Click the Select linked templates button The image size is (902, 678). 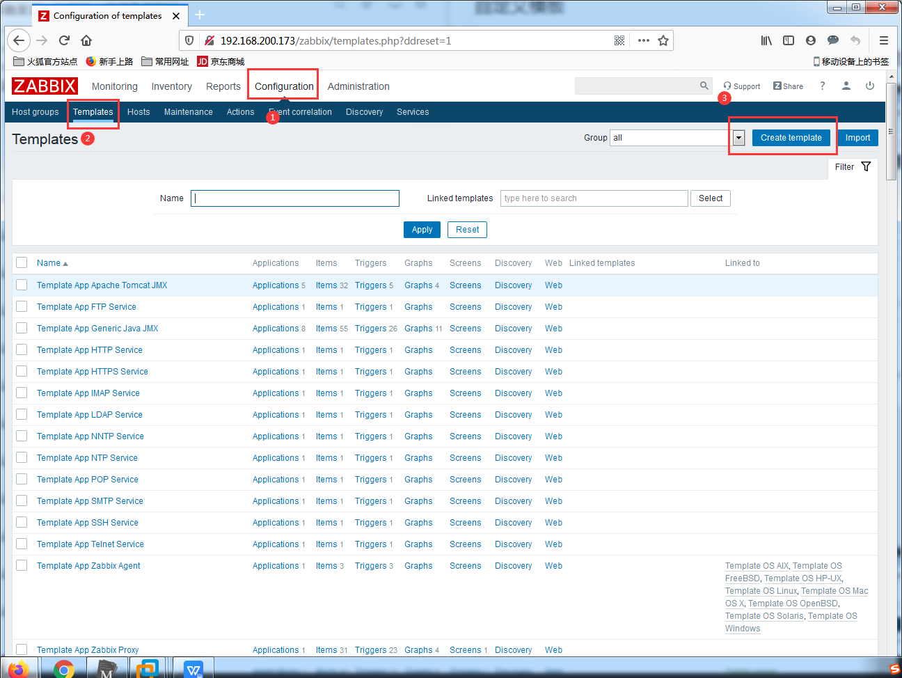click(x=711, y=198)
